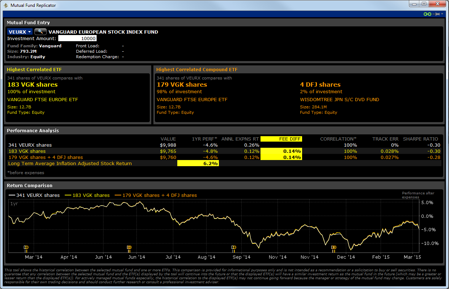This screenshot has height=289, width=449.
Task: Click the Aug '14 x-axis label
Action: [207, 257]
